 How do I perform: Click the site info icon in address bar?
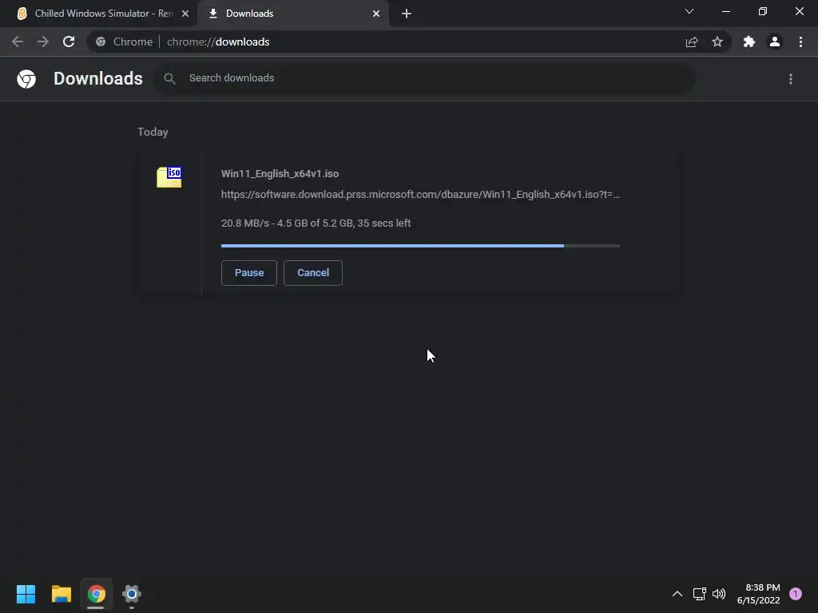click(x=101, y=42)
